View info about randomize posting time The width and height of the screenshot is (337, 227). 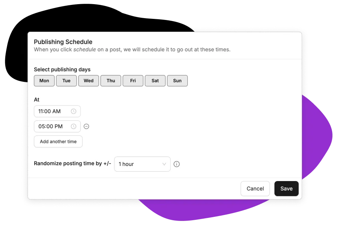(176, 164)
